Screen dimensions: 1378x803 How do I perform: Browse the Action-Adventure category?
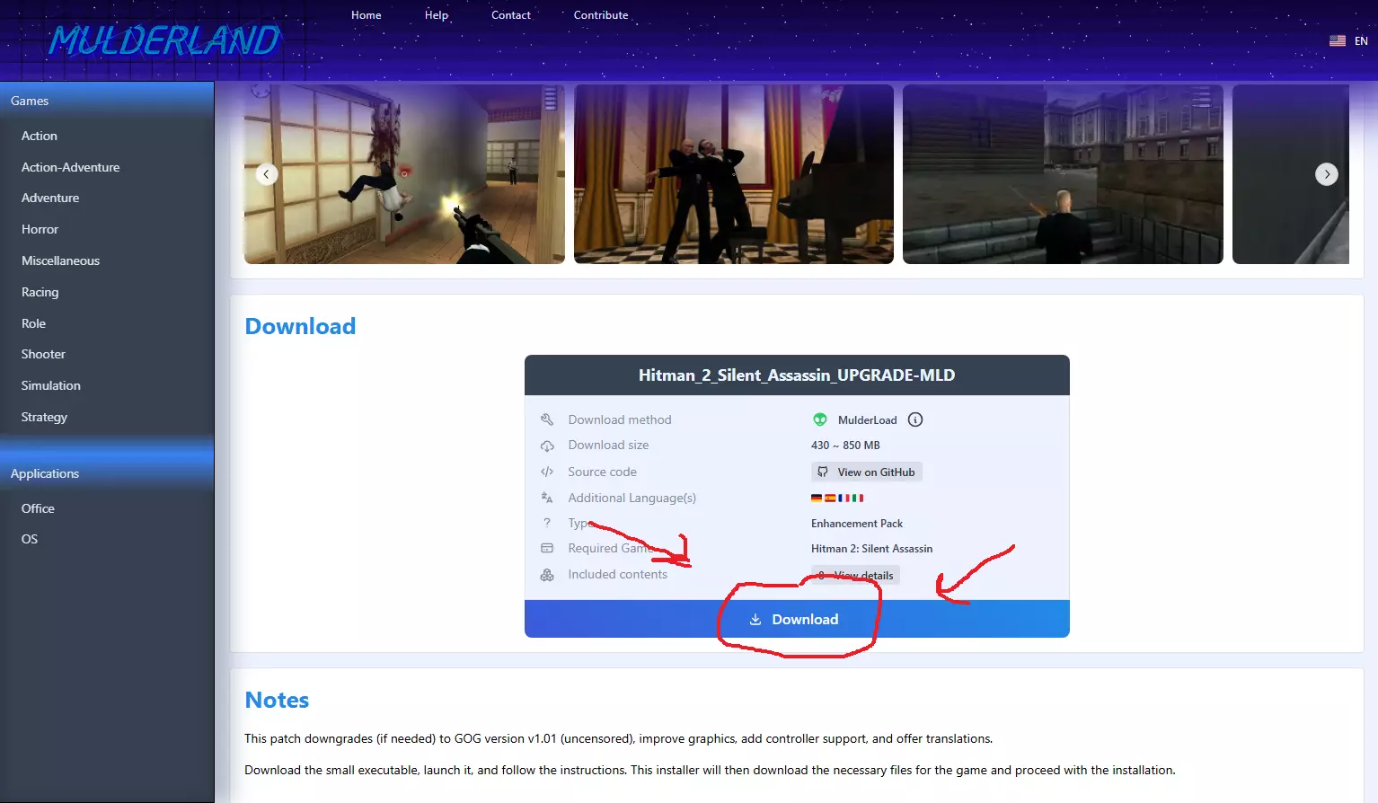[x=70, y=167]
